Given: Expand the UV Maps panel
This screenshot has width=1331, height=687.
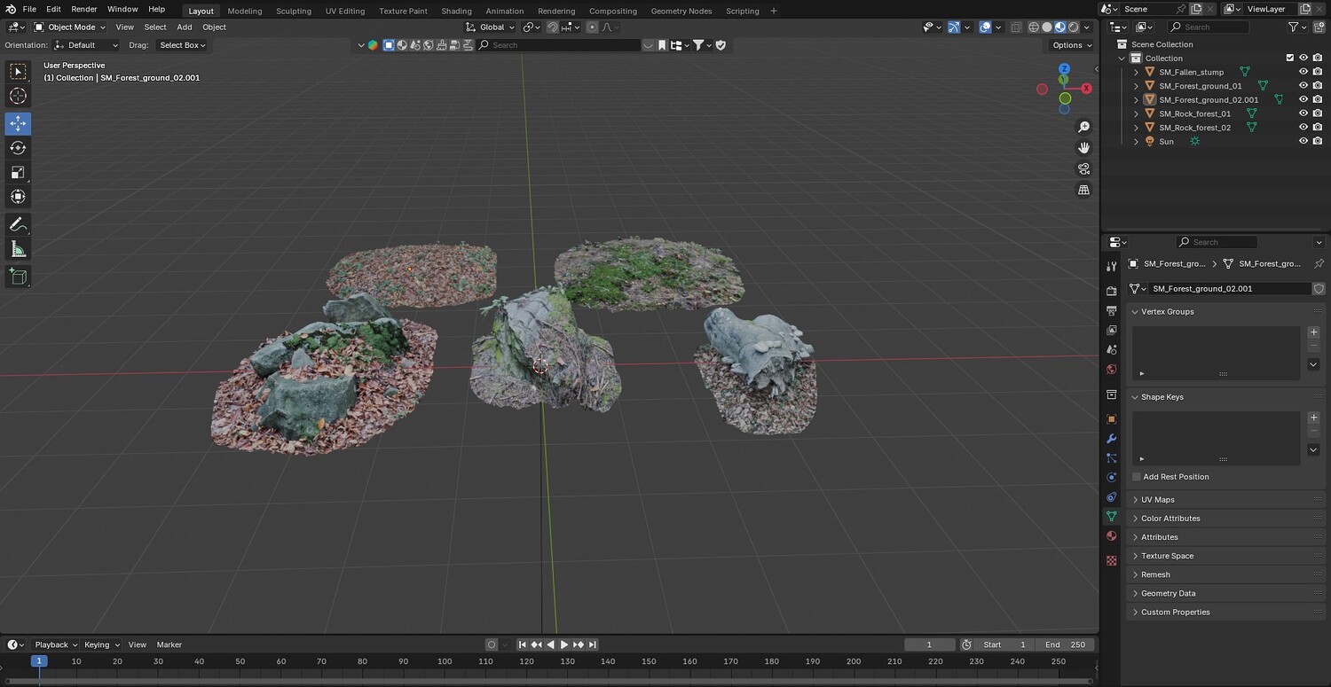Looking at the screenshot, I should [x=1225, y=500].
